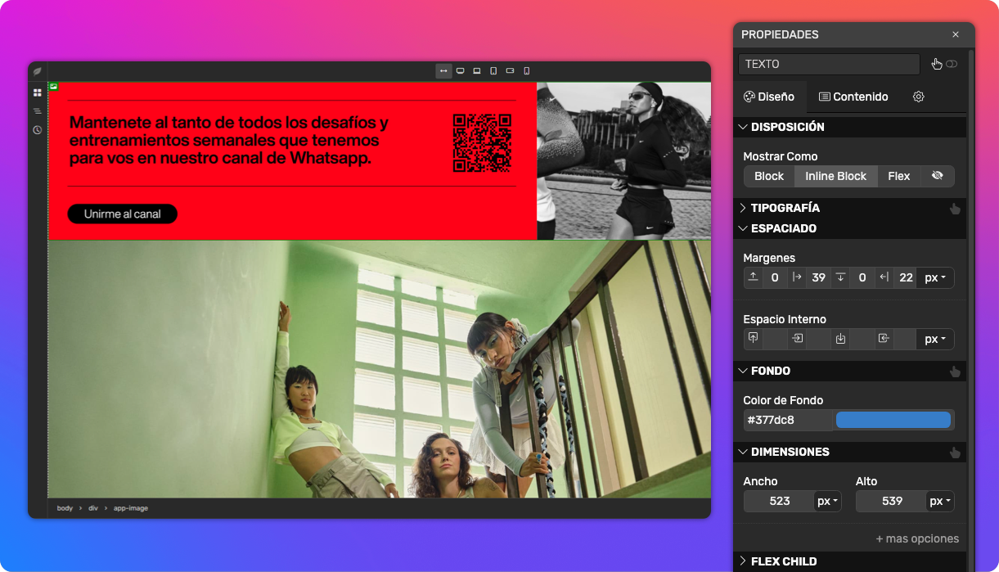Click the margin left value 22

tap(905, 277)
